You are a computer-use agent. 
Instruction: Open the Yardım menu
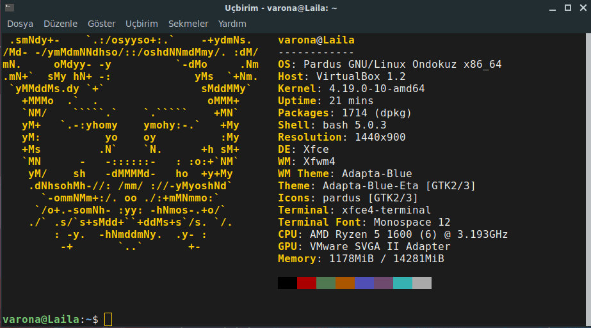[x=232, y=24]
